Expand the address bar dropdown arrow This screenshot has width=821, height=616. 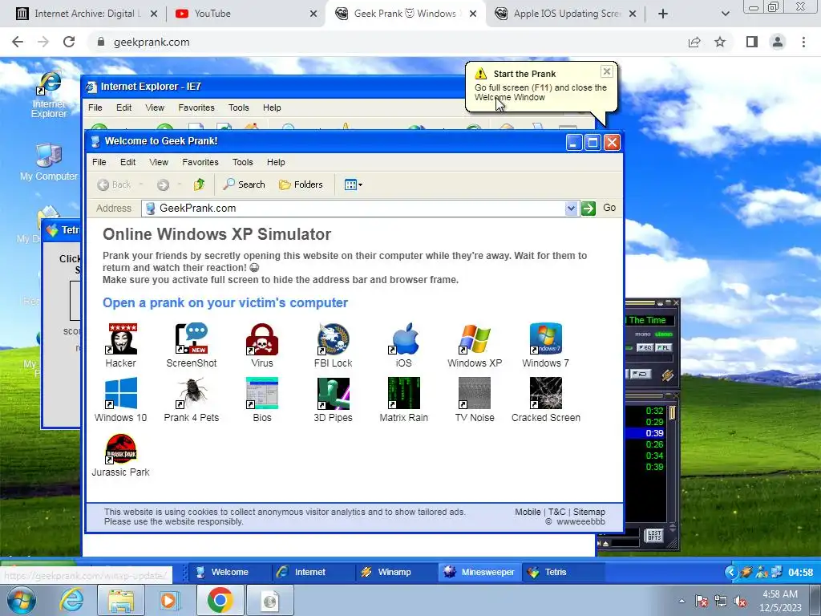click(x=571, y=209)
